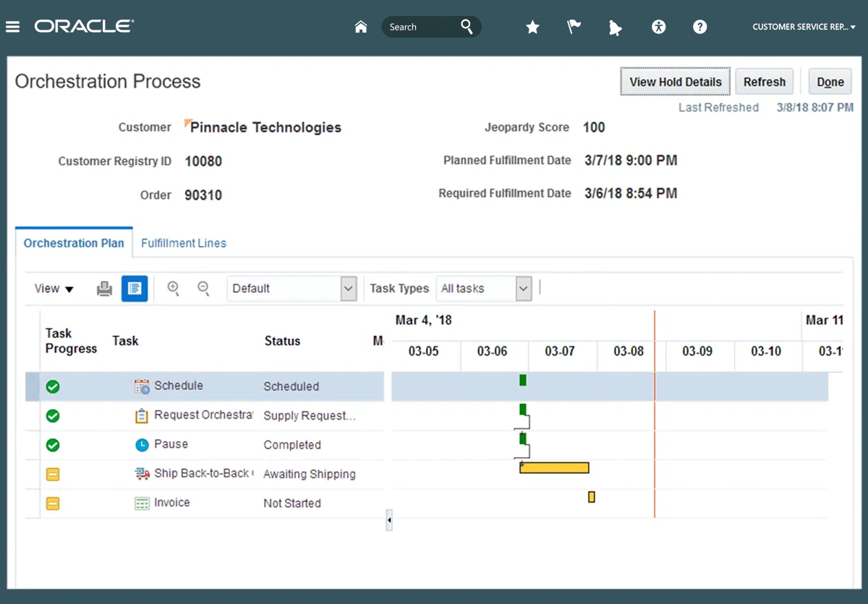Open Notifications bell icon

coord(615,27)
